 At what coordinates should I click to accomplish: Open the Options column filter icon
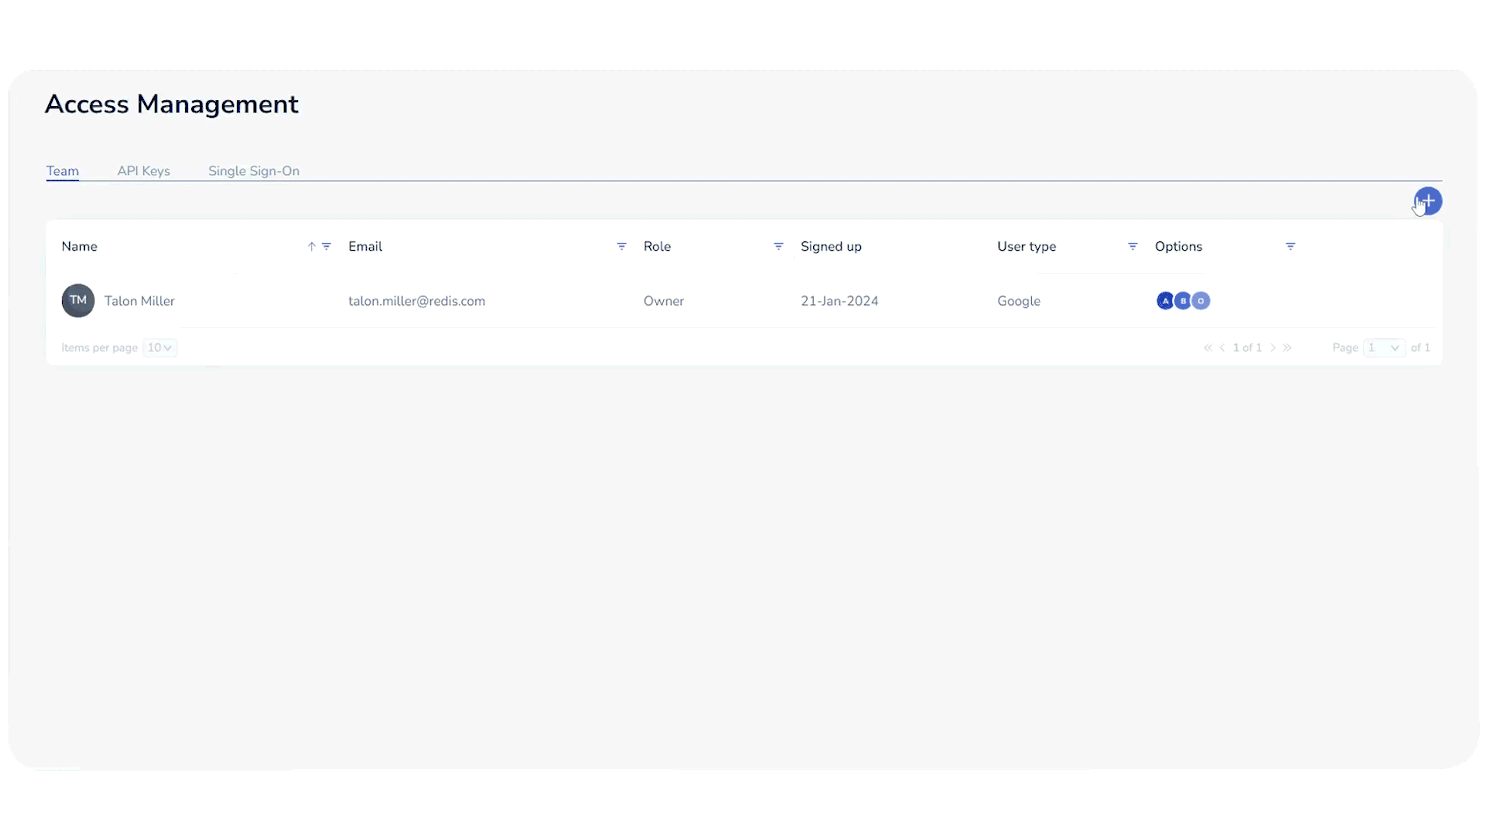click(1290, 247)
